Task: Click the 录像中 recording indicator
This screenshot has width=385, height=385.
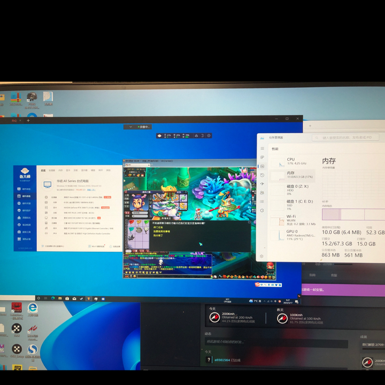Action: pos(144,127)
